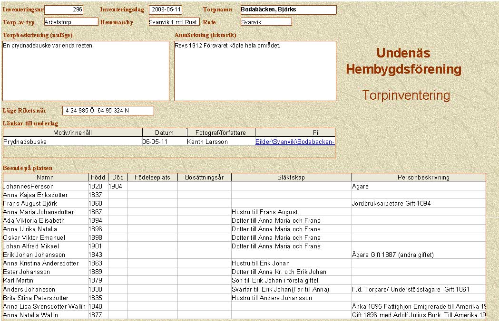Select the Torp av typ field Arbetstorp
Viewport: 499px width, 321px height.
71,21
